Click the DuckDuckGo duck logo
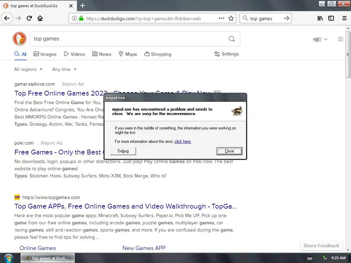 20,39
